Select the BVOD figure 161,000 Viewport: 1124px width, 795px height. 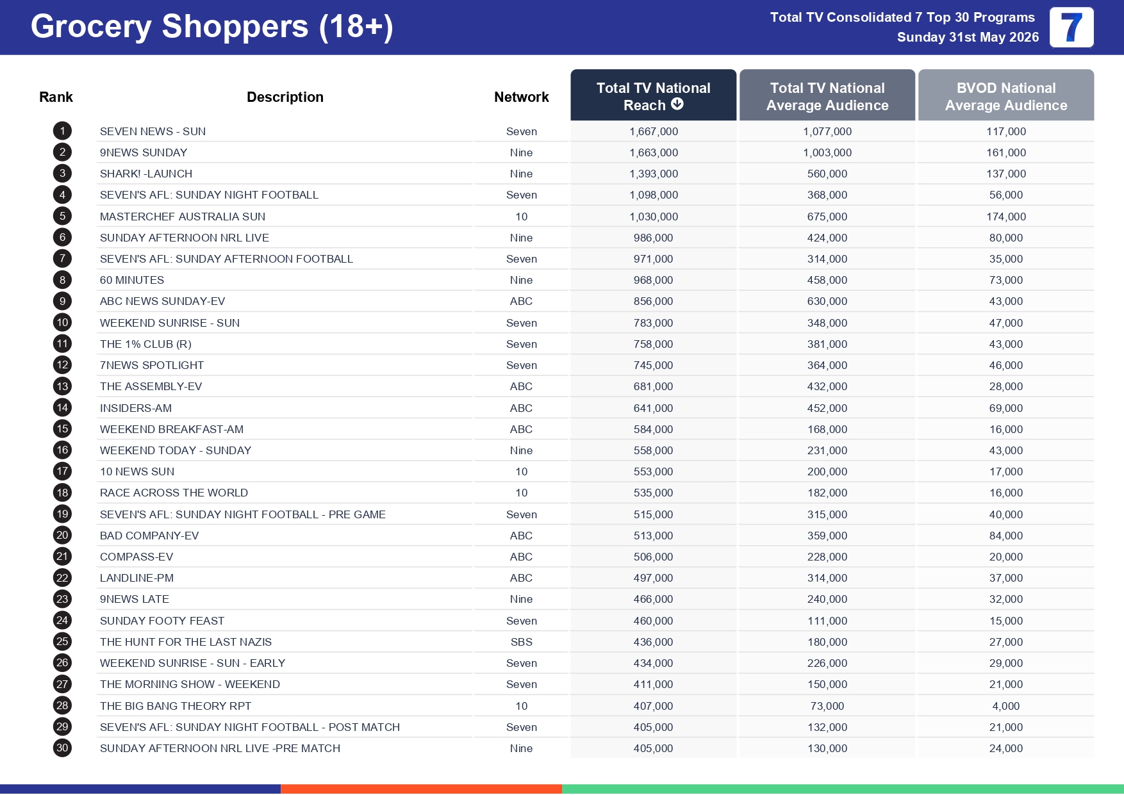click(1006, 152)
